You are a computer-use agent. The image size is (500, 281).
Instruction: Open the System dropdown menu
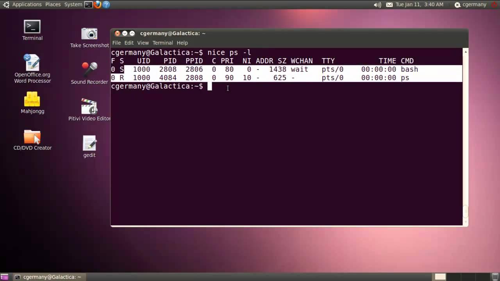[x=72, y=4]
